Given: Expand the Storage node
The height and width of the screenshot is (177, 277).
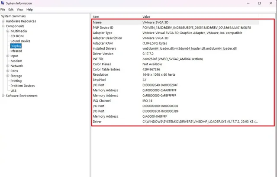Looking at the screenshot, I should click(8, 76).
